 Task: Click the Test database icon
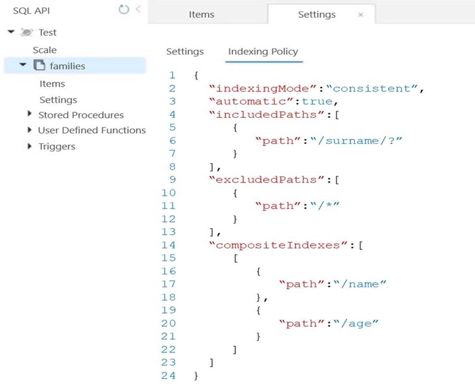pos(24,33)
